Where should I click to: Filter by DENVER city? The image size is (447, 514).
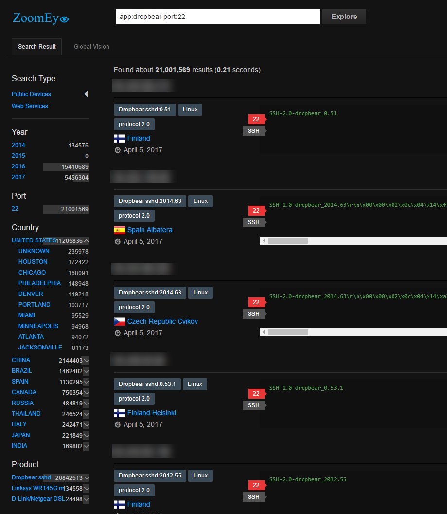pos(31,294)
